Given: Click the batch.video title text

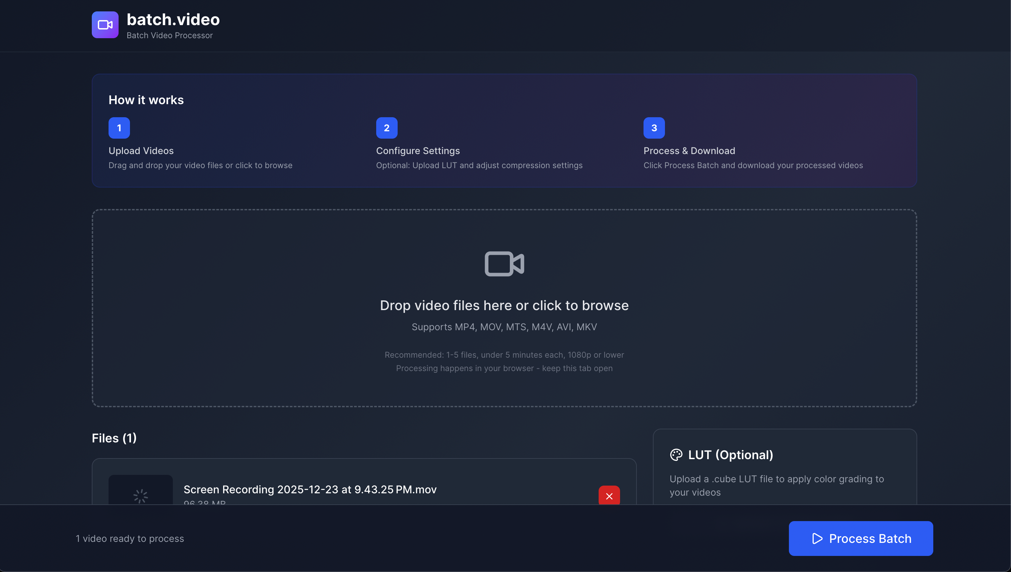Looking at the screenshot, I should click(173, 20).
